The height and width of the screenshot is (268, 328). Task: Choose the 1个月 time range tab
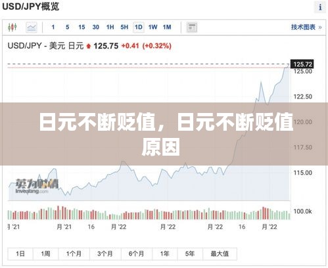pyautogui.click(x=74, y=254)
